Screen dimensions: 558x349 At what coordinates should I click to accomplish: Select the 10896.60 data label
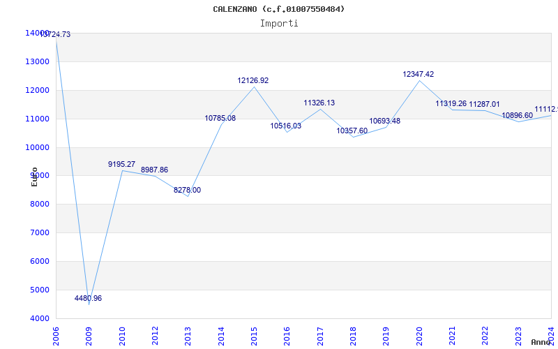tap(517, 115)
